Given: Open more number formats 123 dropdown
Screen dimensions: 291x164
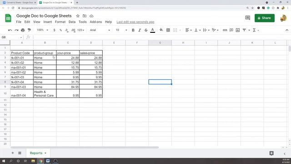Looking at the screenshot, I should point(81,30).
